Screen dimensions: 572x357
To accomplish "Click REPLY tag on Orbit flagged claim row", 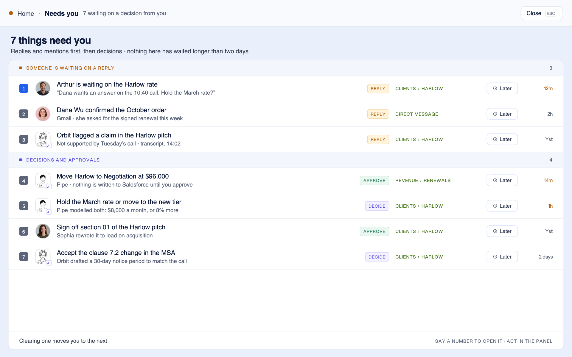I will [x=378, y=140].
